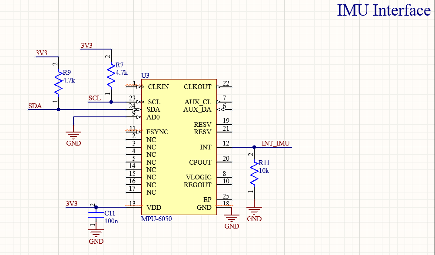
Task: Click pin number 10 on REGOUT
Action: click(x=226, y=181)
